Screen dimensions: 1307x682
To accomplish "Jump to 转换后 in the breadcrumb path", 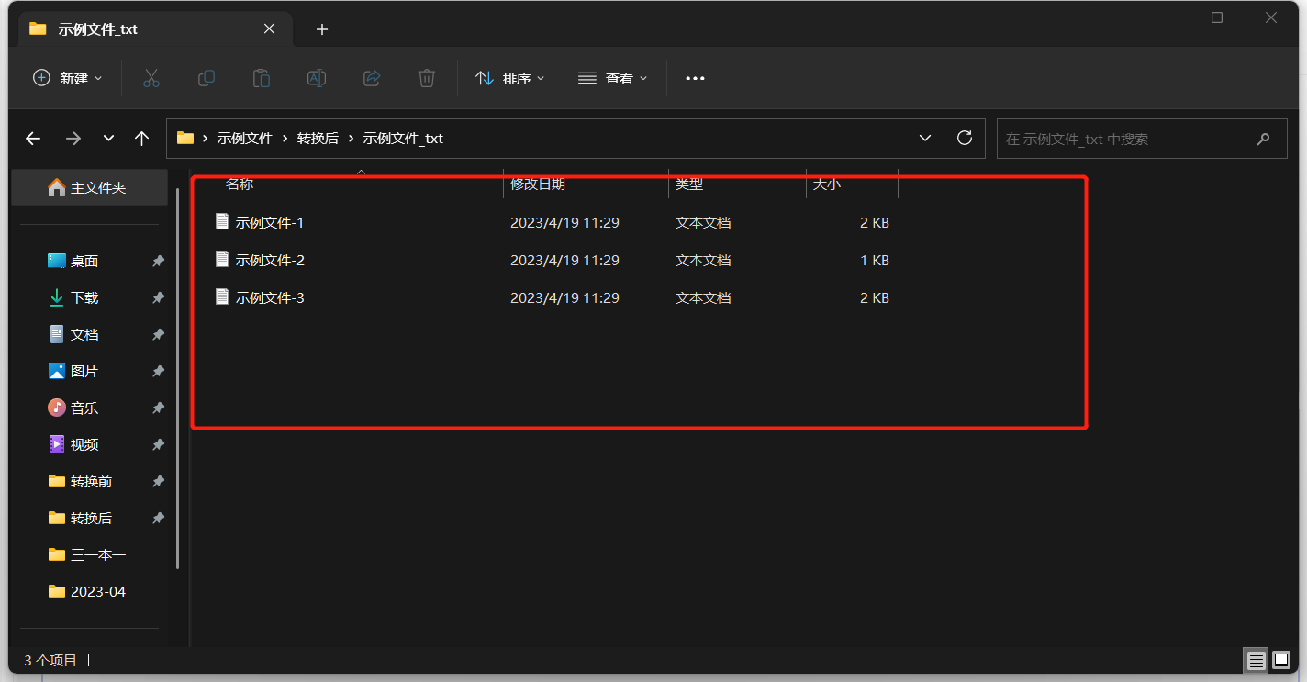I will point(318,138).
